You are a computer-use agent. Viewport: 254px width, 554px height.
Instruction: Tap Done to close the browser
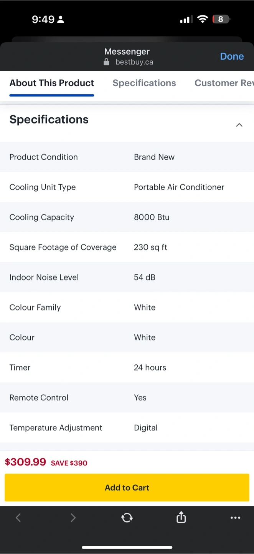[x=232, y=57]
